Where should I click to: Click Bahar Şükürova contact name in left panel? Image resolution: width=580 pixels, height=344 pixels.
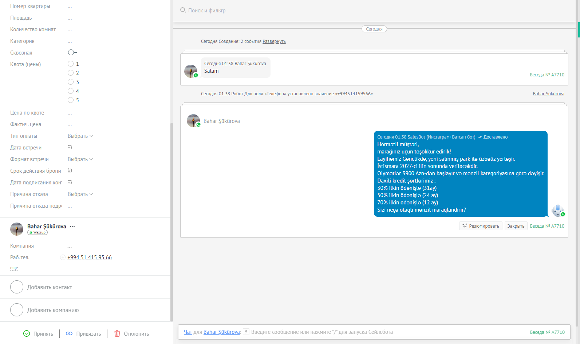[x=47, y=226]
